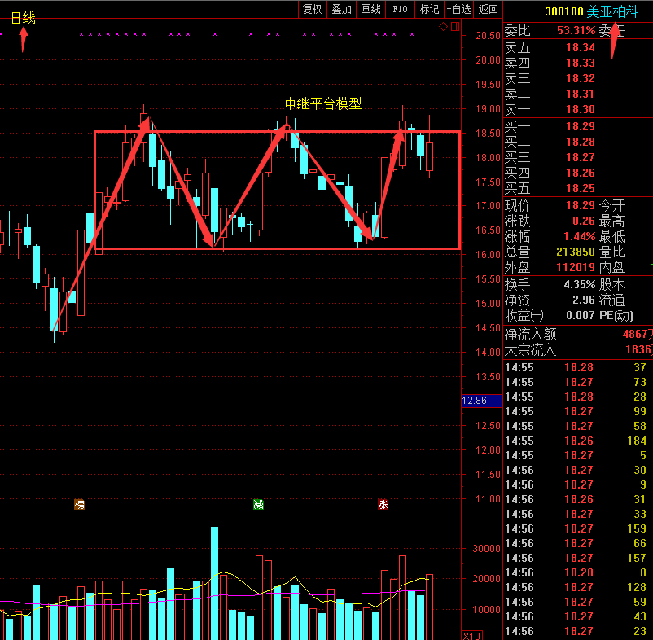Click the 净资 value 2.96
Viewport: 653px width, 640px height.
[584, 300]
